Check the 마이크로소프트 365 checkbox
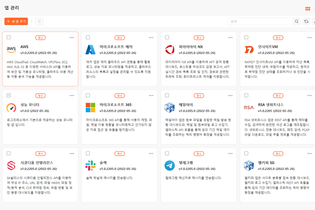 pos(88,95)
